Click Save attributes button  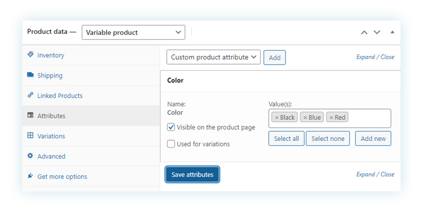[192, 175]
